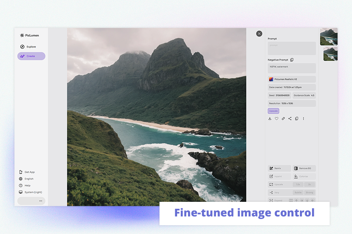Click the copy icon in the action row
Viewport: 352px width, 234px height.
tap(297, 118)
